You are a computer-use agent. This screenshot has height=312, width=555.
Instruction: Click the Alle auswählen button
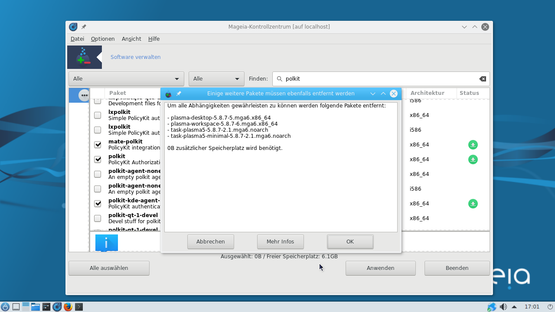109,268
